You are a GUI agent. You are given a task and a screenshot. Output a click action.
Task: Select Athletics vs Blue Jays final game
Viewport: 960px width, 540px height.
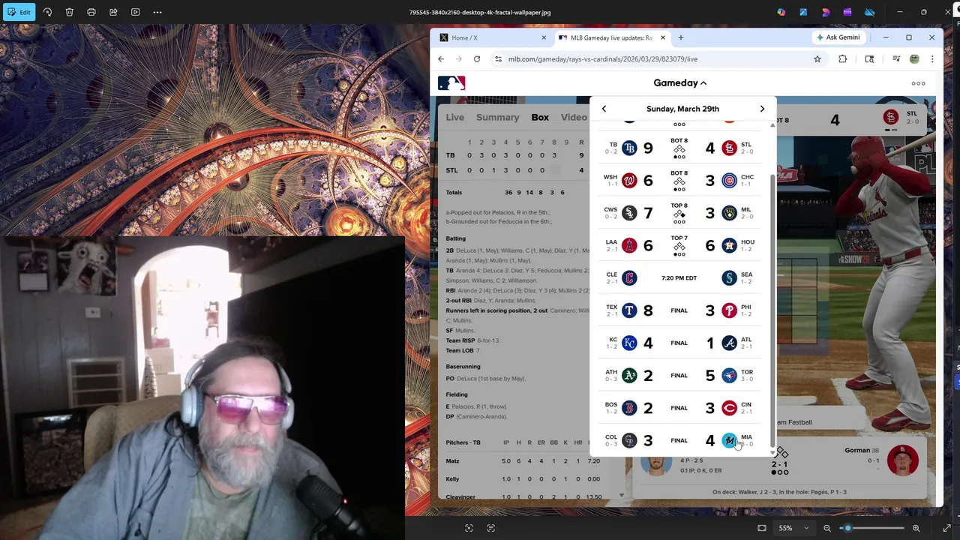[x=679, y=375]
